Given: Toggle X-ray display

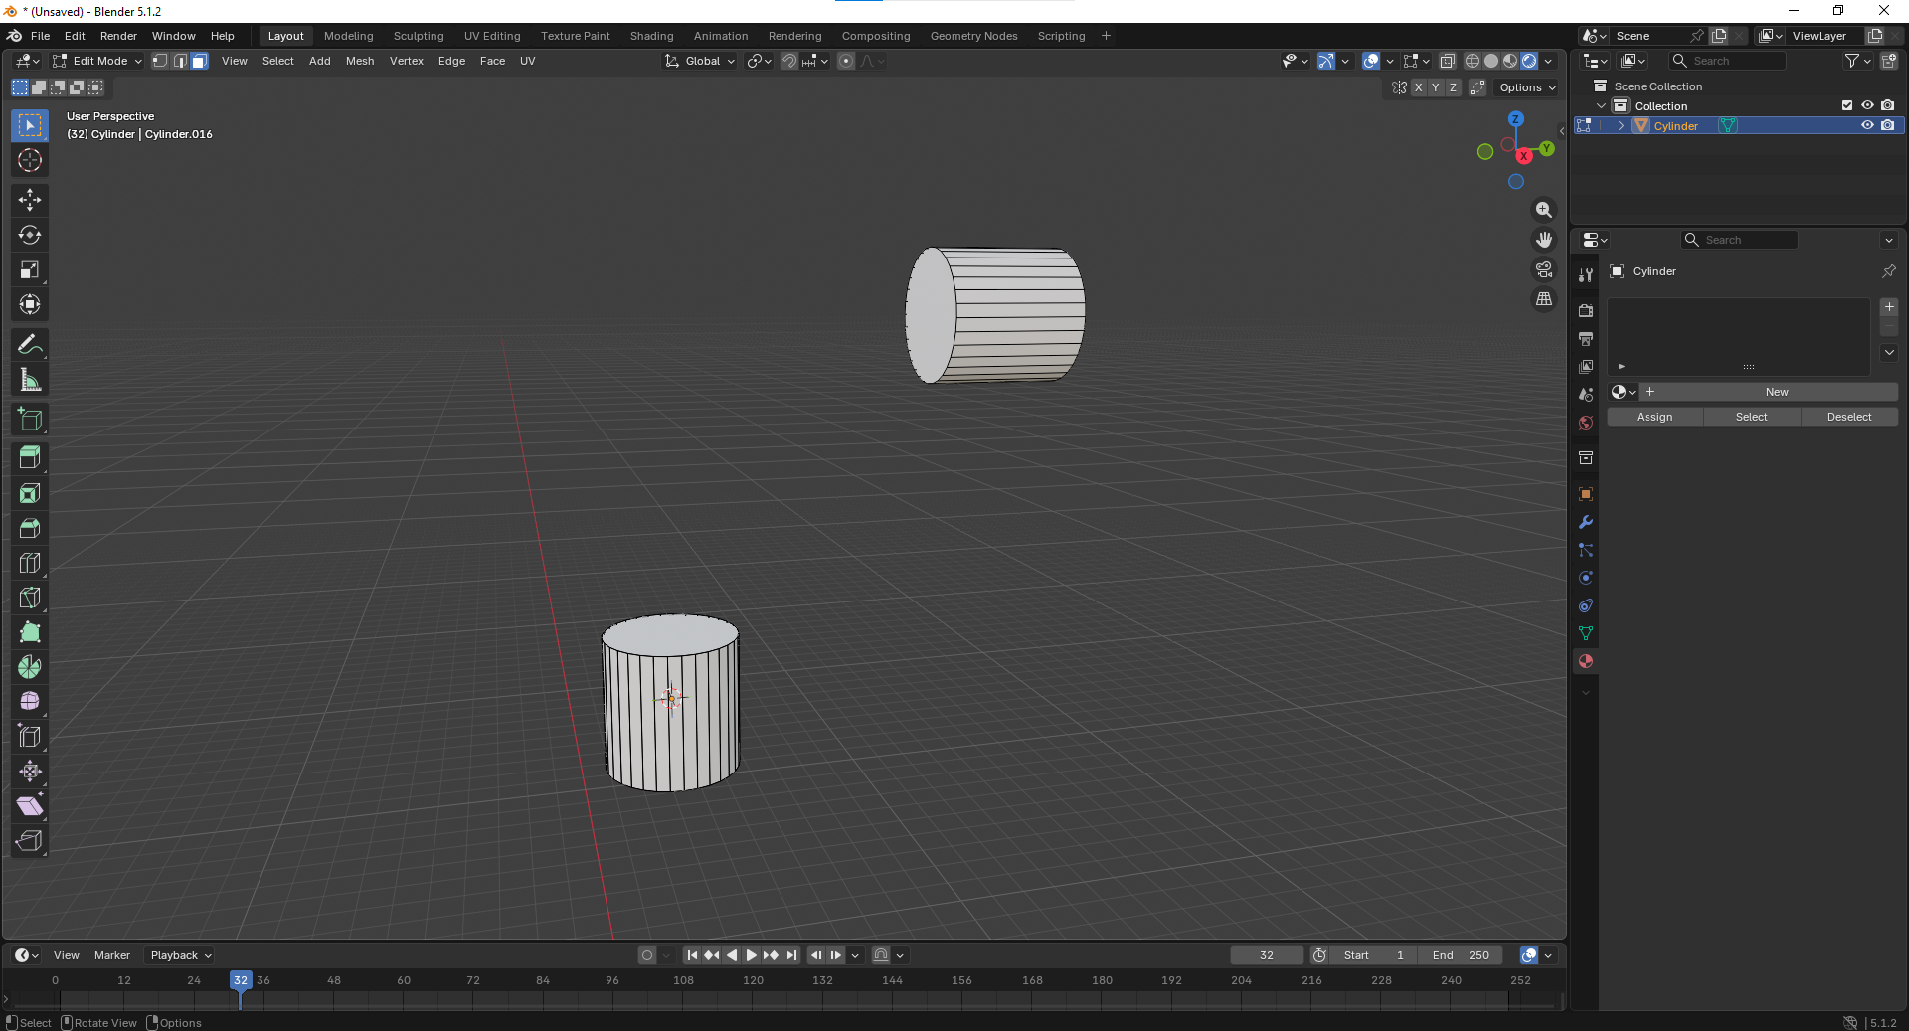Looking at the screenshot, I should click(1448, 61).
